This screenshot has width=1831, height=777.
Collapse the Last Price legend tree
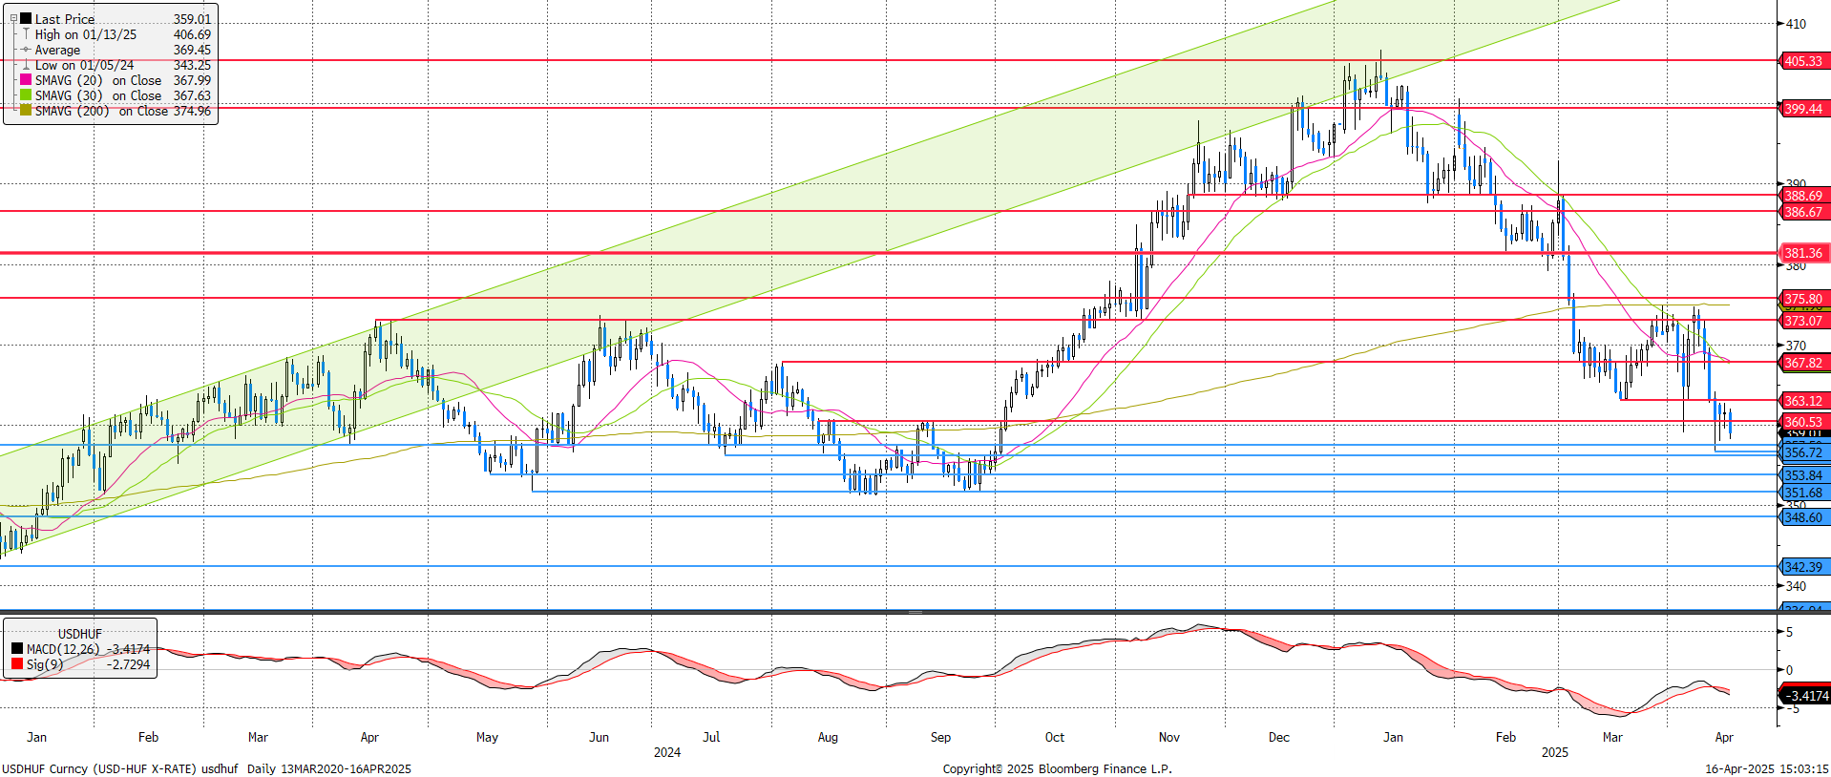point(13,18)
